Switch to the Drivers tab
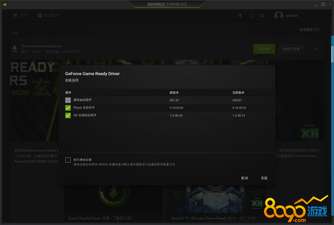This screenshot has width=334, height=225. (49, 16)
